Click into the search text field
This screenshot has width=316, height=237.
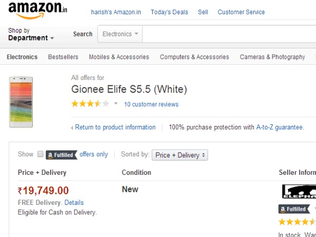(229, 34)
